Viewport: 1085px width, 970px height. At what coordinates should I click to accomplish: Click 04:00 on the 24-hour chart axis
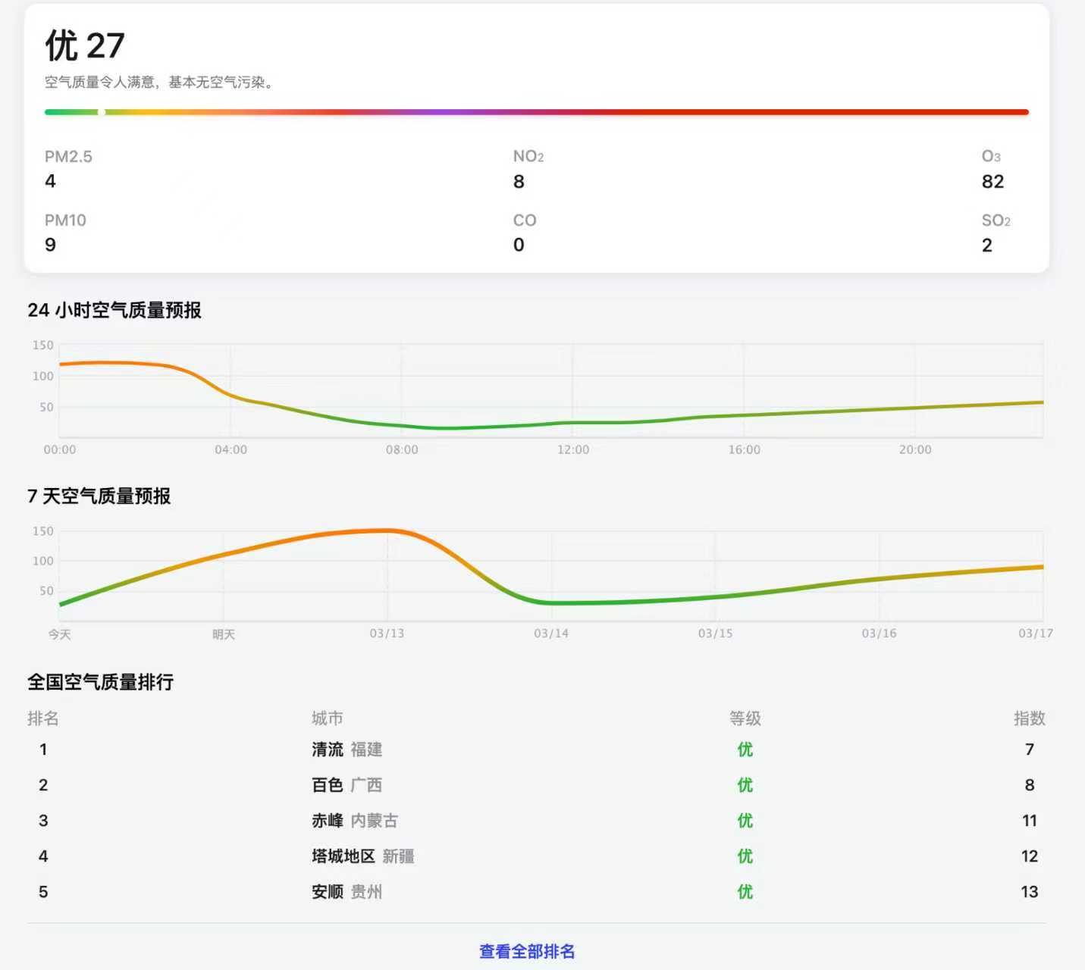tap(230, 449)
